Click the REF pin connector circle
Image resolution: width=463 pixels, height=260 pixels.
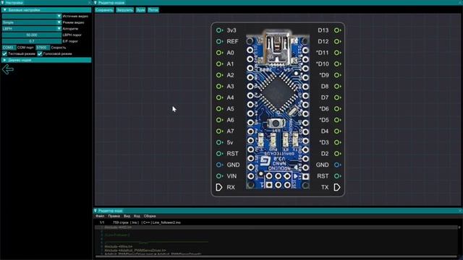(x=219, y=42)
